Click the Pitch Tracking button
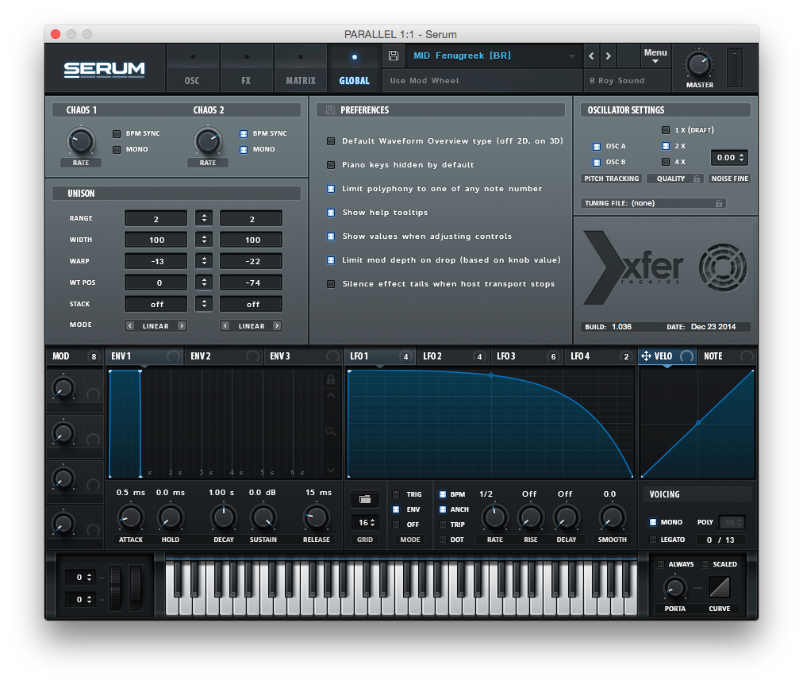Image resolution: width=803 pixels, height=684 pixels. 610,179
